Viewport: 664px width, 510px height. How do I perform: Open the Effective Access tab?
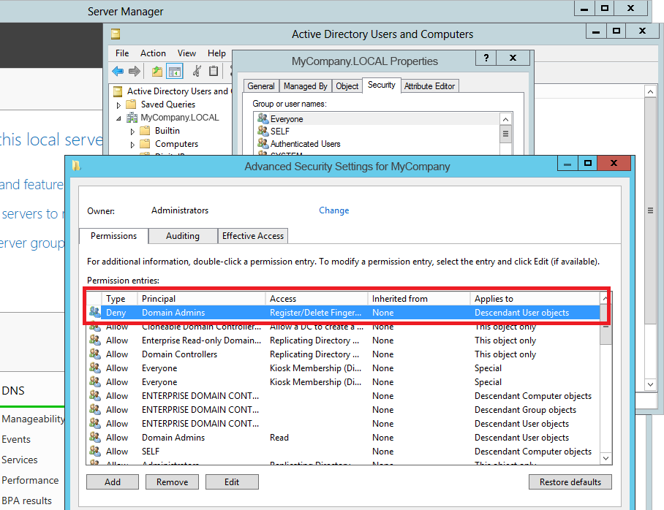pos(253,236)
